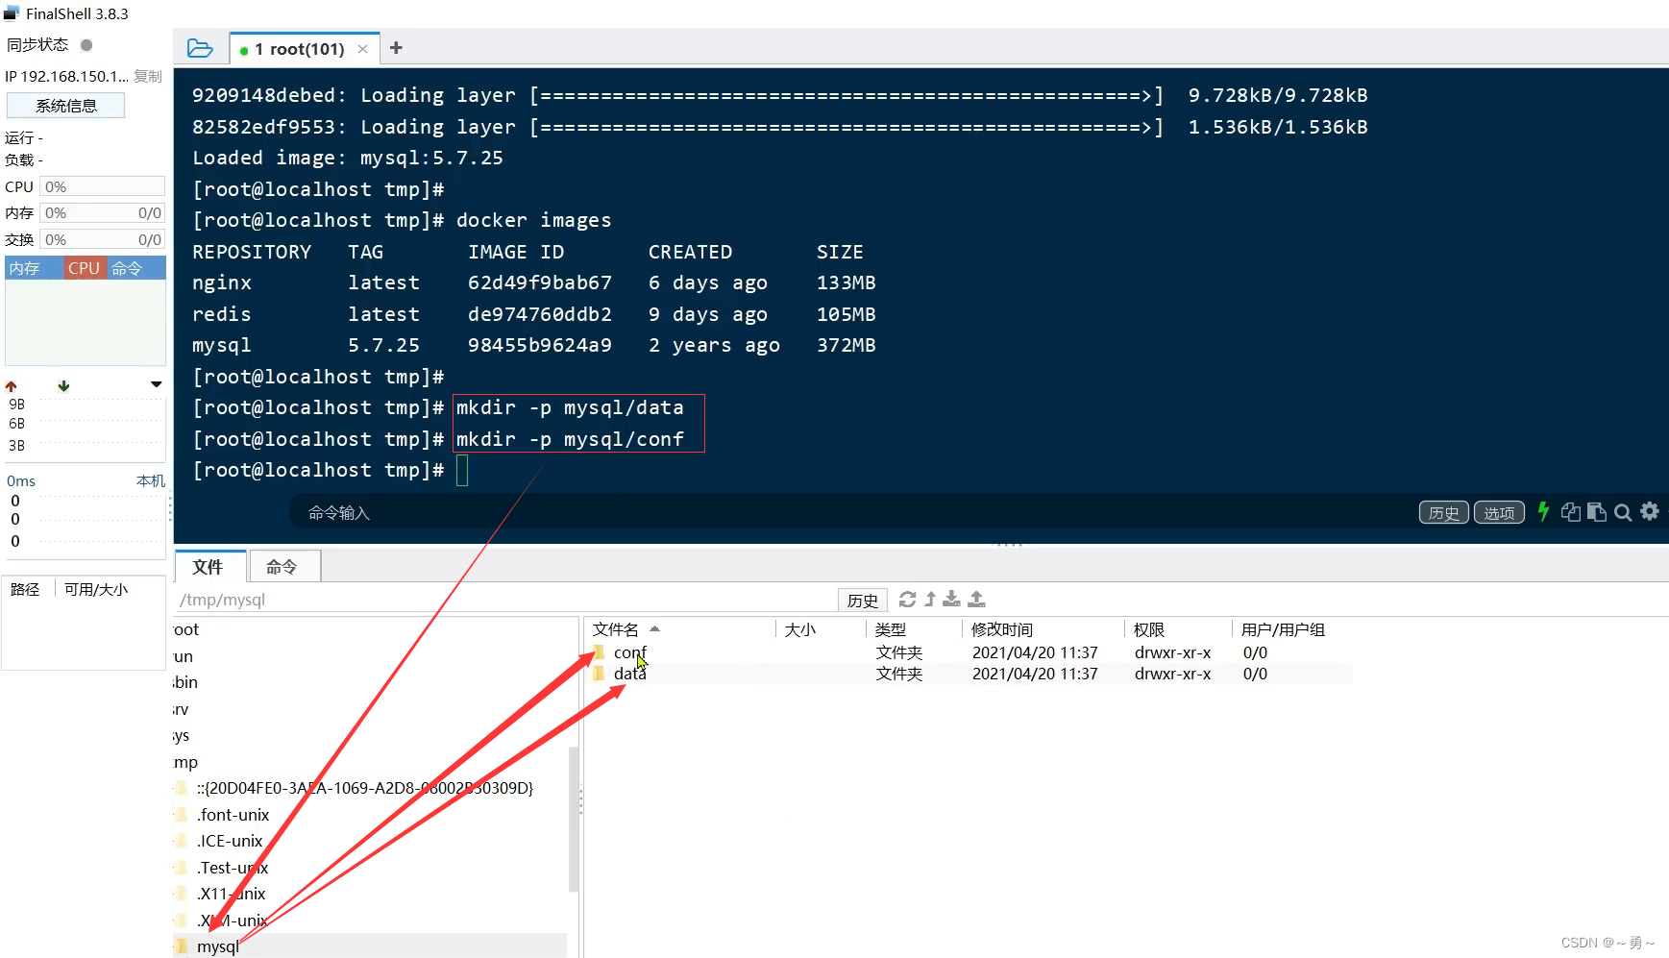Focus the 命令输入 command input field
Image resolution: width=1669 pixels, height=958 pixels.
coord(846,513)
